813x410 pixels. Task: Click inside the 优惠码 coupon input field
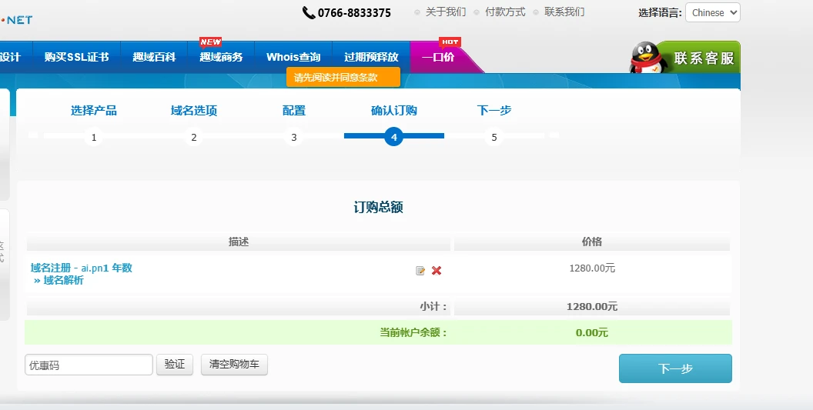[89, 365]
